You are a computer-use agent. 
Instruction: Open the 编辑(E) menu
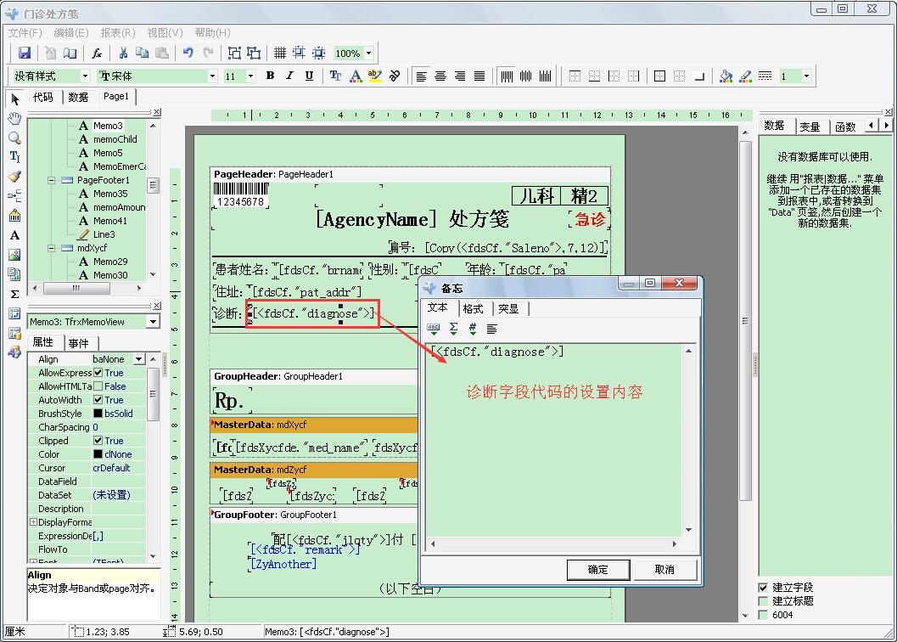tap(71, 32)
